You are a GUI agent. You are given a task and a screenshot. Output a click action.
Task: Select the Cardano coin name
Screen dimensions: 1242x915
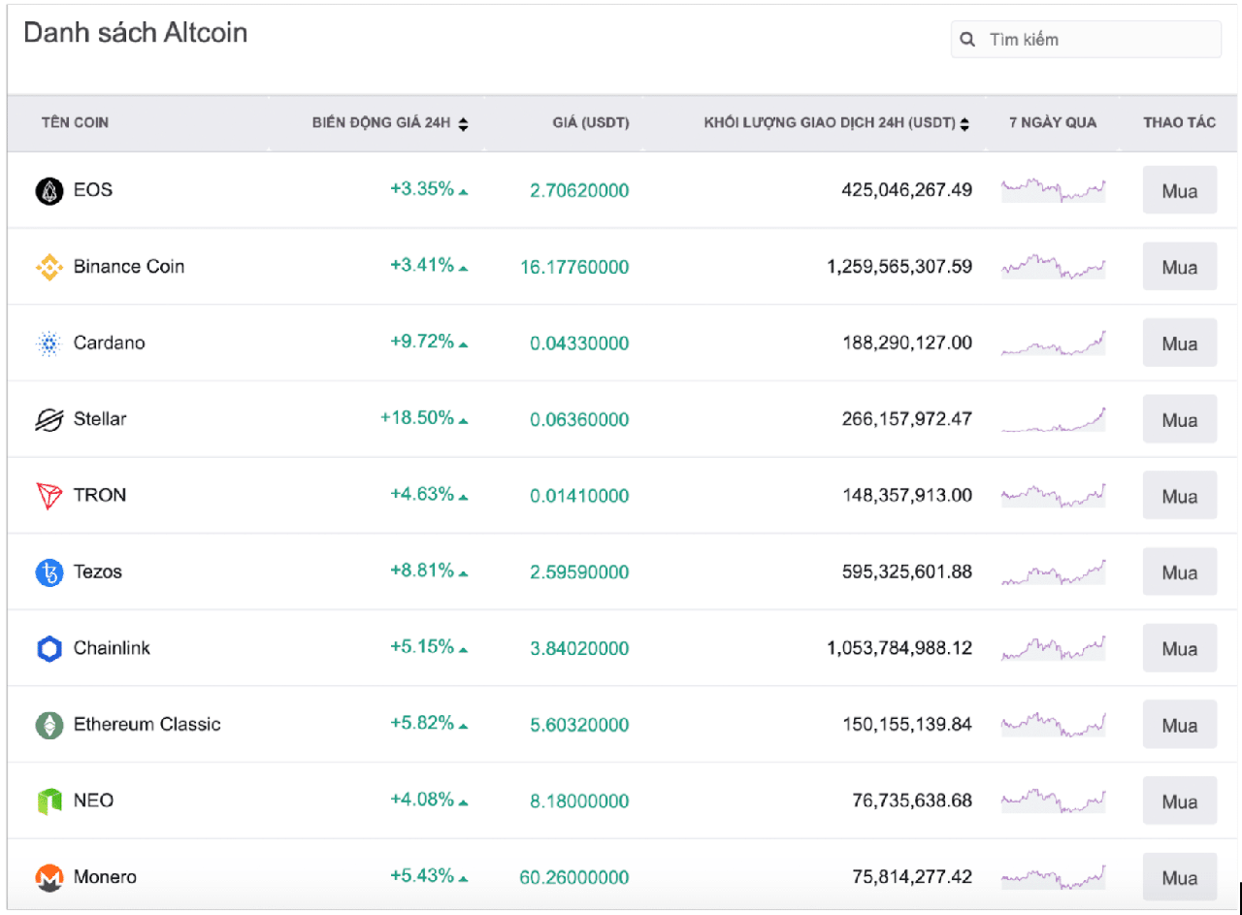point(110,343)
